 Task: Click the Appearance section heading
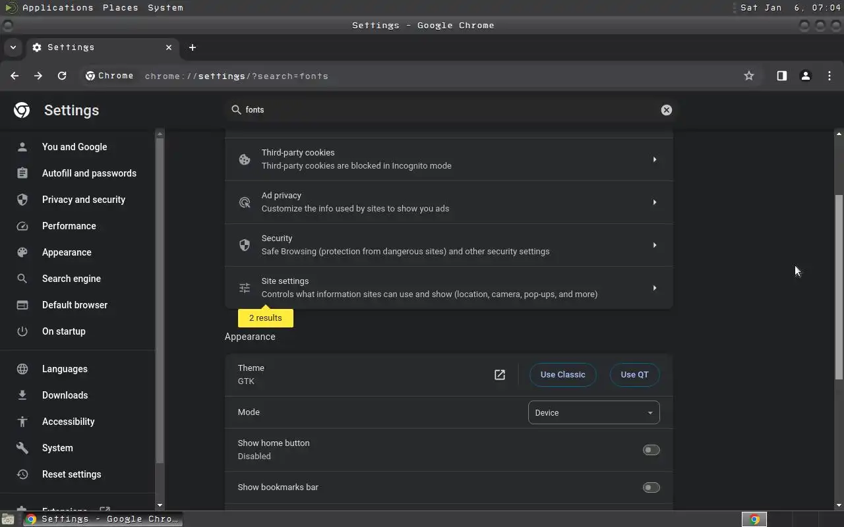click(250, 337)
